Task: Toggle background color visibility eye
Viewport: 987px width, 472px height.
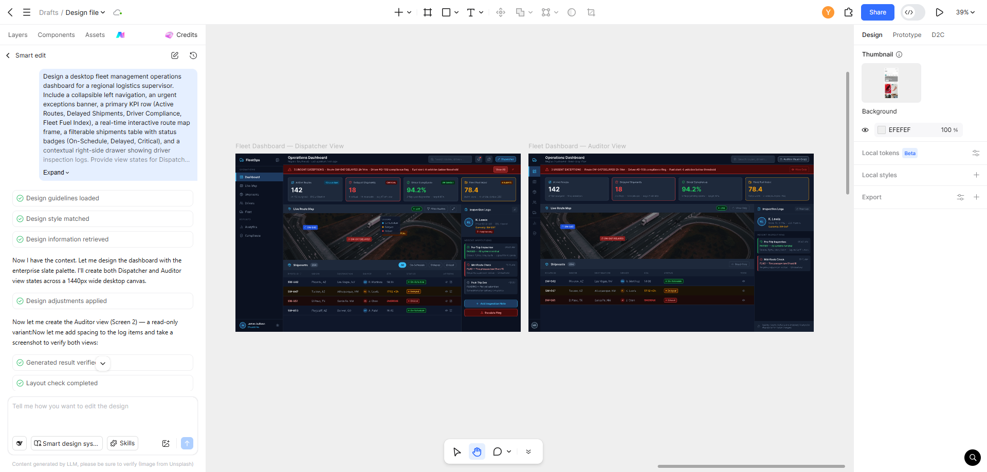Action: (x=865, y=130)
